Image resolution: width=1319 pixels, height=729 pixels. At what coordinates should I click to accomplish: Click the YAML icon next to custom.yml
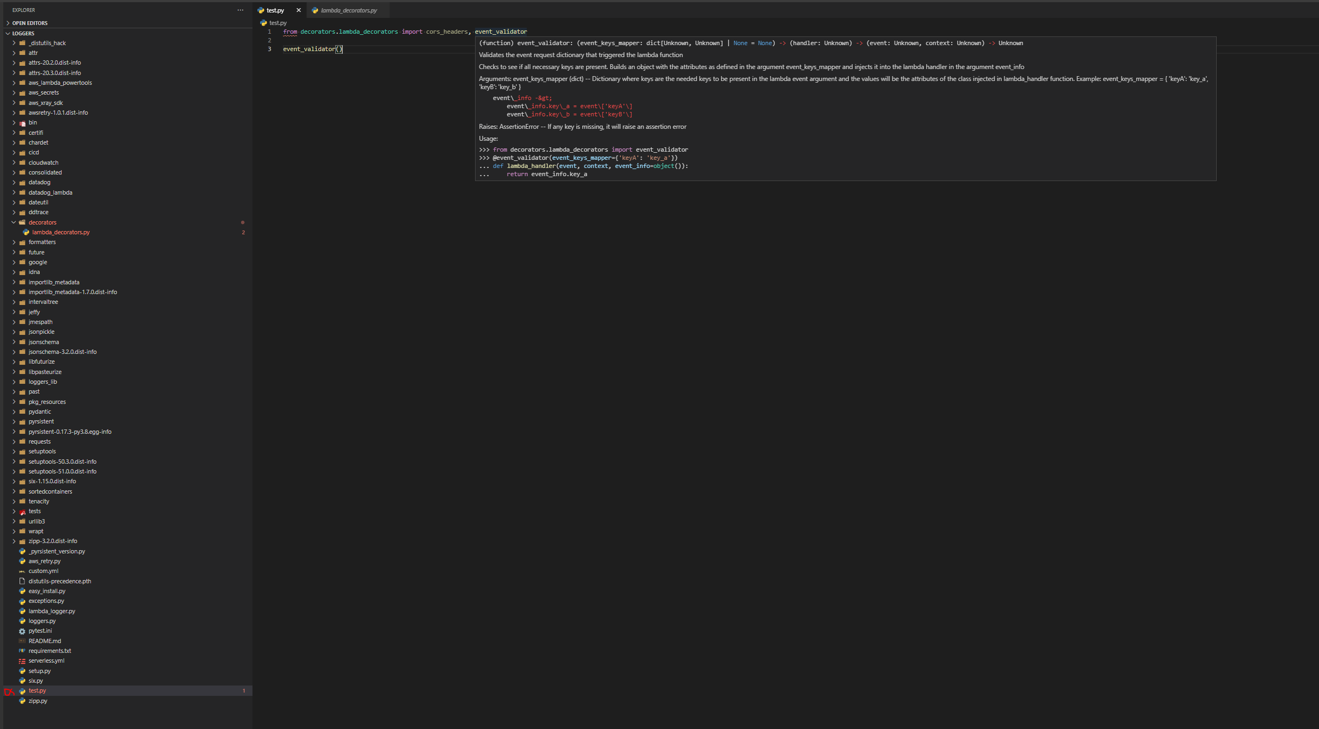click(22, 571)
